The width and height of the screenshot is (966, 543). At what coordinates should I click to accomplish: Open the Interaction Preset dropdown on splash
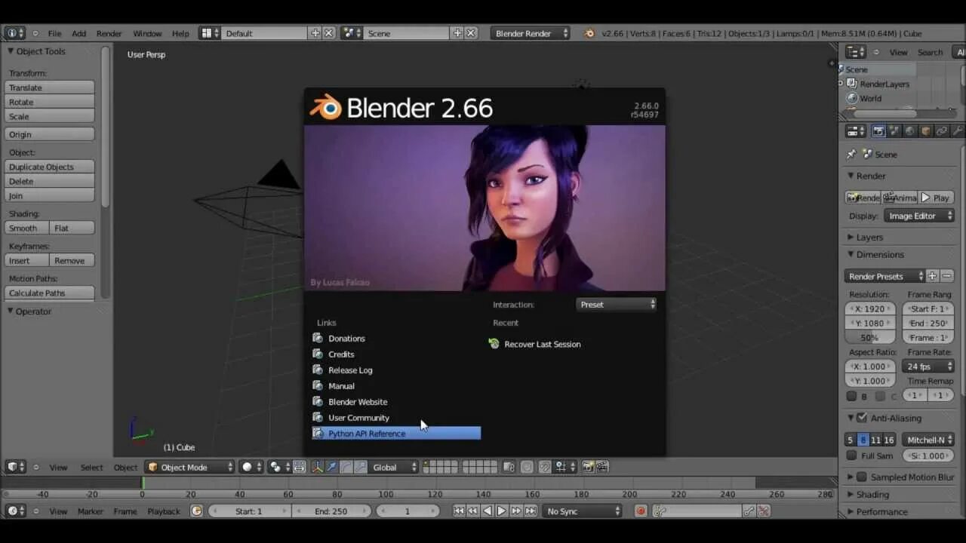coord(617,305)
